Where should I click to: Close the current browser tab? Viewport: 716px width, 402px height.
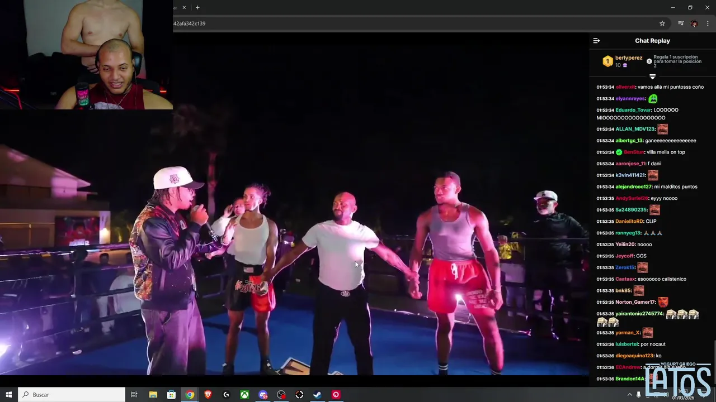tap(184, 7)
